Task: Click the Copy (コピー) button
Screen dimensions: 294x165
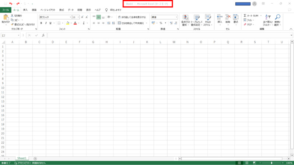Action: 15,20
